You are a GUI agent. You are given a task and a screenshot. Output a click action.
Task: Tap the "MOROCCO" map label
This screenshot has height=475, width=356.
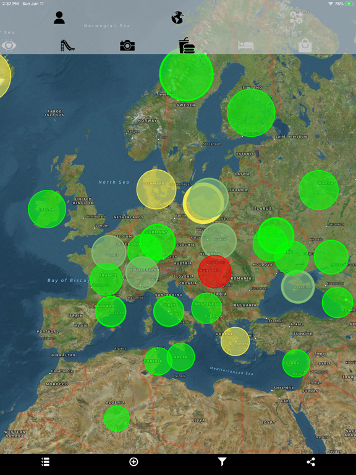click(x=57, y=384)
